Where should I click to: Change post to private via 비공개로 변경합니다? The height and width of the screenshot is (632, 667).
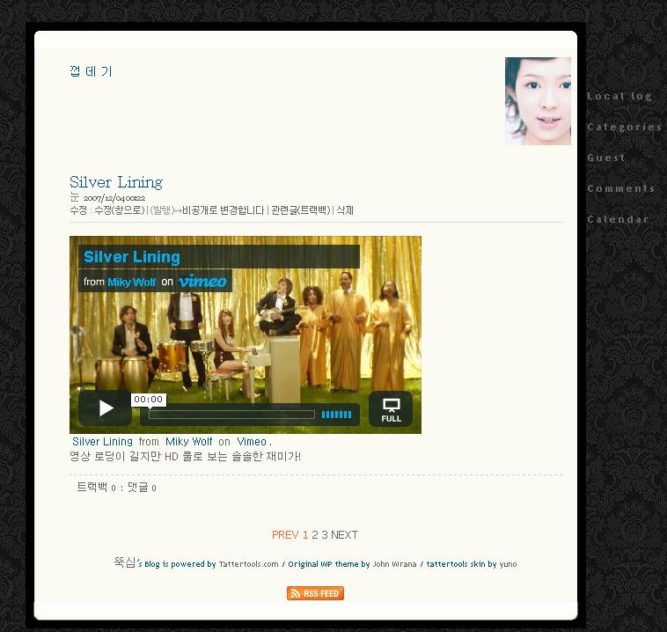pos(223,210)
